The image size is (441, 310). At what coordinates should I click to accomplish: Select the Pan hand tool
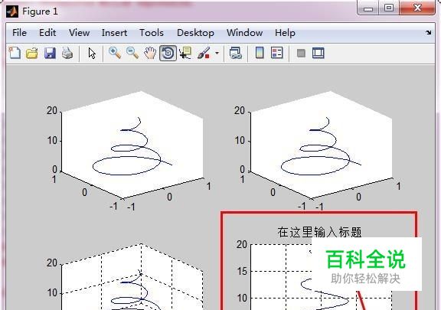click(150, 53)
